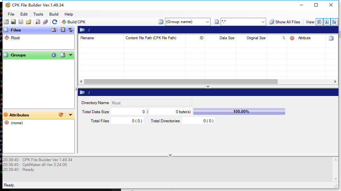
Task: Open the Build menu
Action: coord(54,14)
